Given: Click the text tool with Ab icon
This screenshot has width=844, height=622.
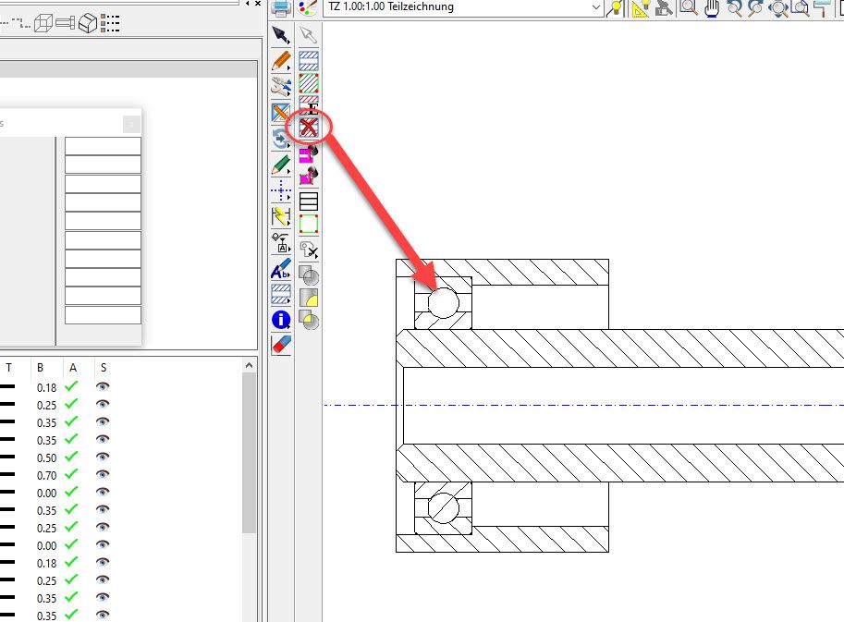Looking at the screenshot, I should (x=281, y=270).
